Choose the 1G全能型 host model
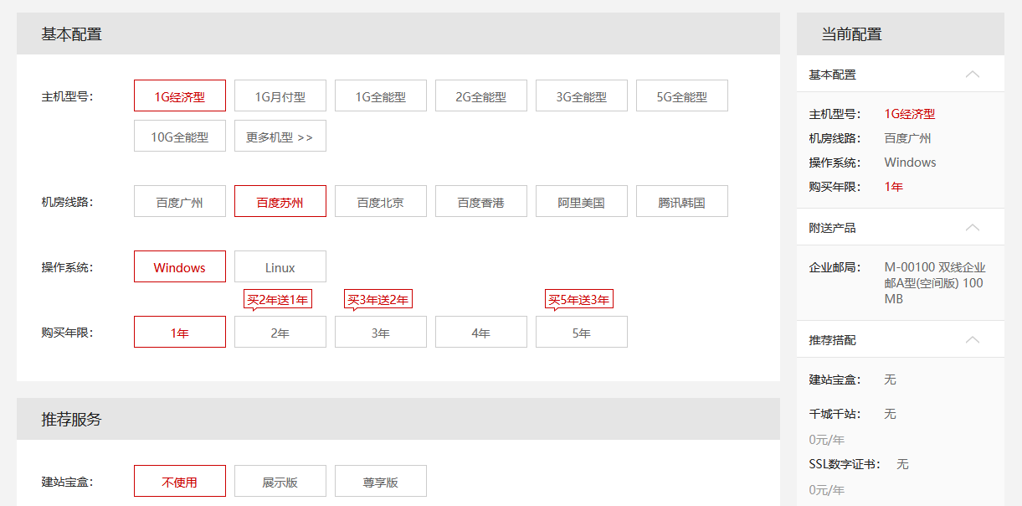1022x506 pixels. pos(381,96)
